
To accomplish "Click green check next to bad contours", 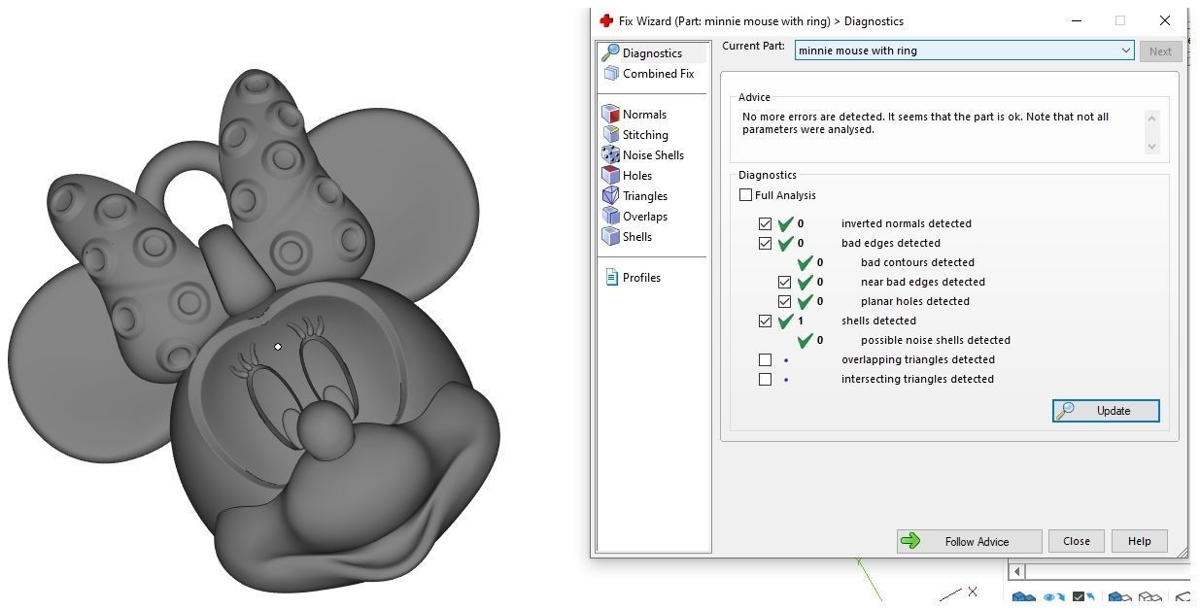I will [806, 262].
